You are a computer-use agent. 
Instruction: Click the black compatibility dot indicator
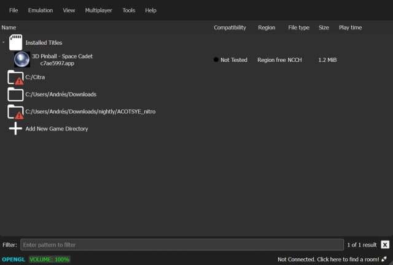(x=216, y=60)
